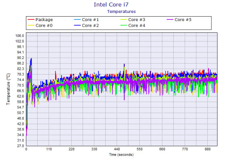Click the Intel Core i7 chart title
This screenshot has height=162, width=243.
point(111,4)
